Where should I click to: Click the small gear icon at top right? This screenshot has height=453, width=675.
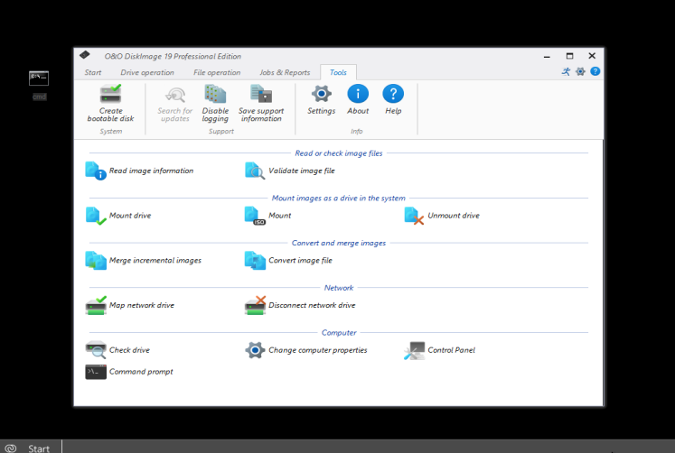[x=580, y=72]
